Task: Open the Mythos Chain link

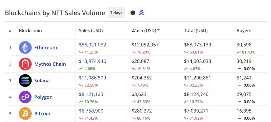Action: click(50, 64)
